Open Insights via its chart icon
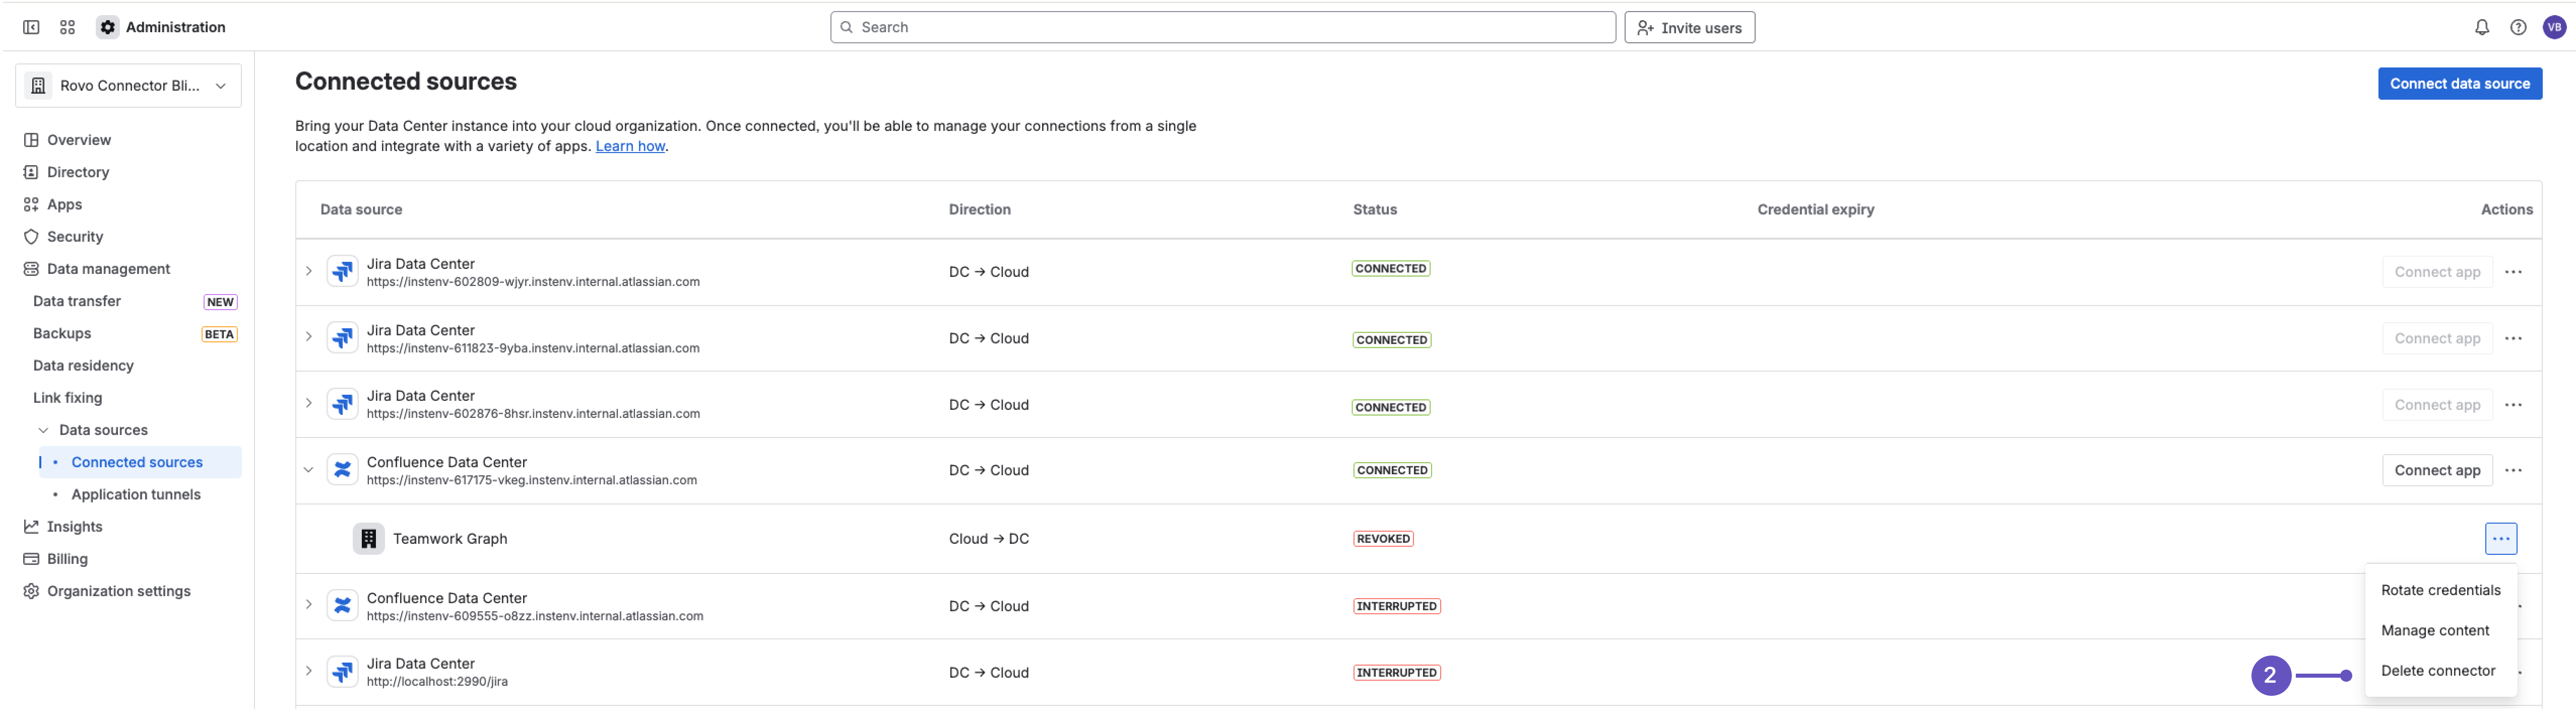2576x724 pixels. pos(31,526)
